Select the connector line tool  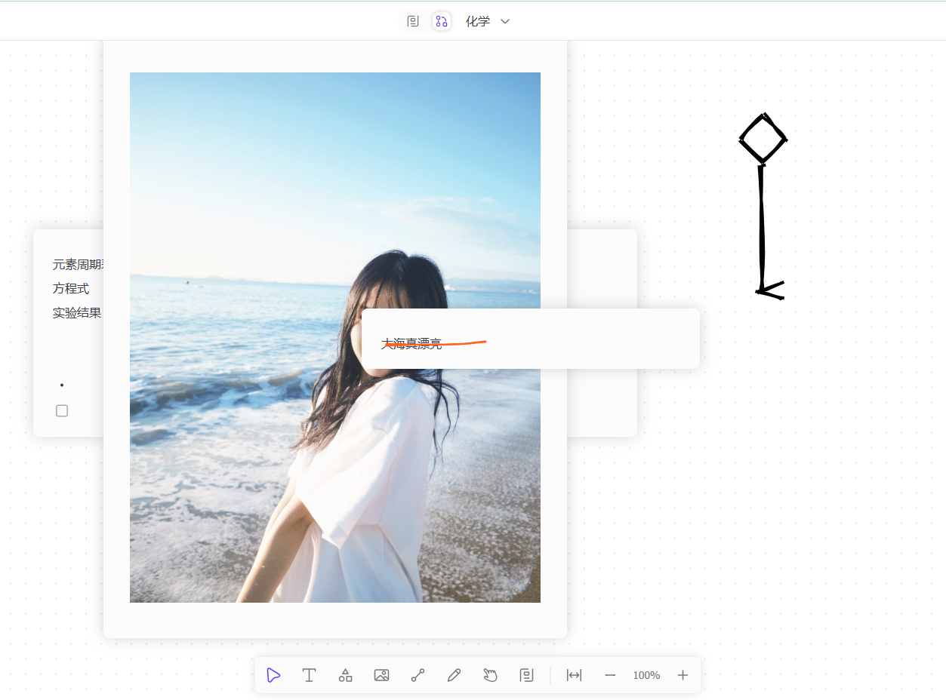[418, 675]
